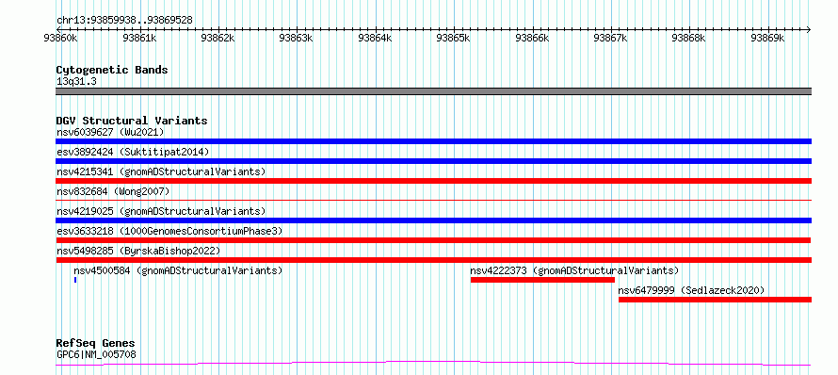The width and height of the screenshot is (838, 375).
Task: Click the 93866k ruler tick label
Action: coord(532,38)
